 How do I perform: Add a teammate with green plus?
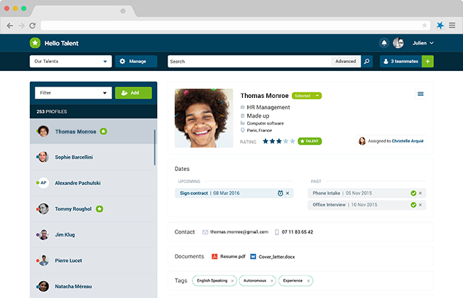tap(427, 61)
